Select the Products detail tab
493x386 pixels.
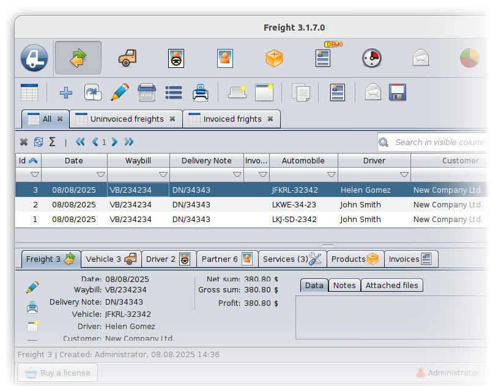pyautogui.click(x=355, y=259)
